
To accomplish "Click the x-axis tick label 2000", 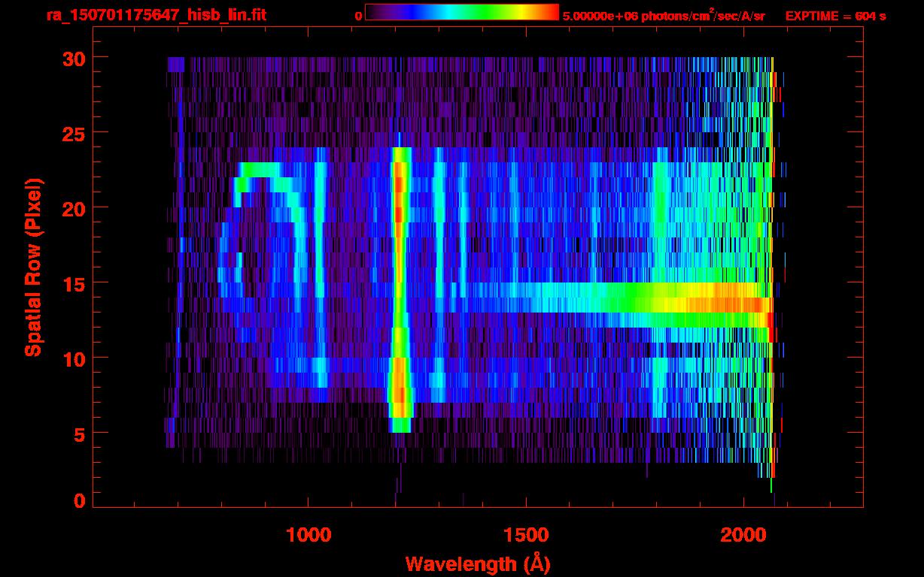I will pyautogui.click(x=743, y=535).
